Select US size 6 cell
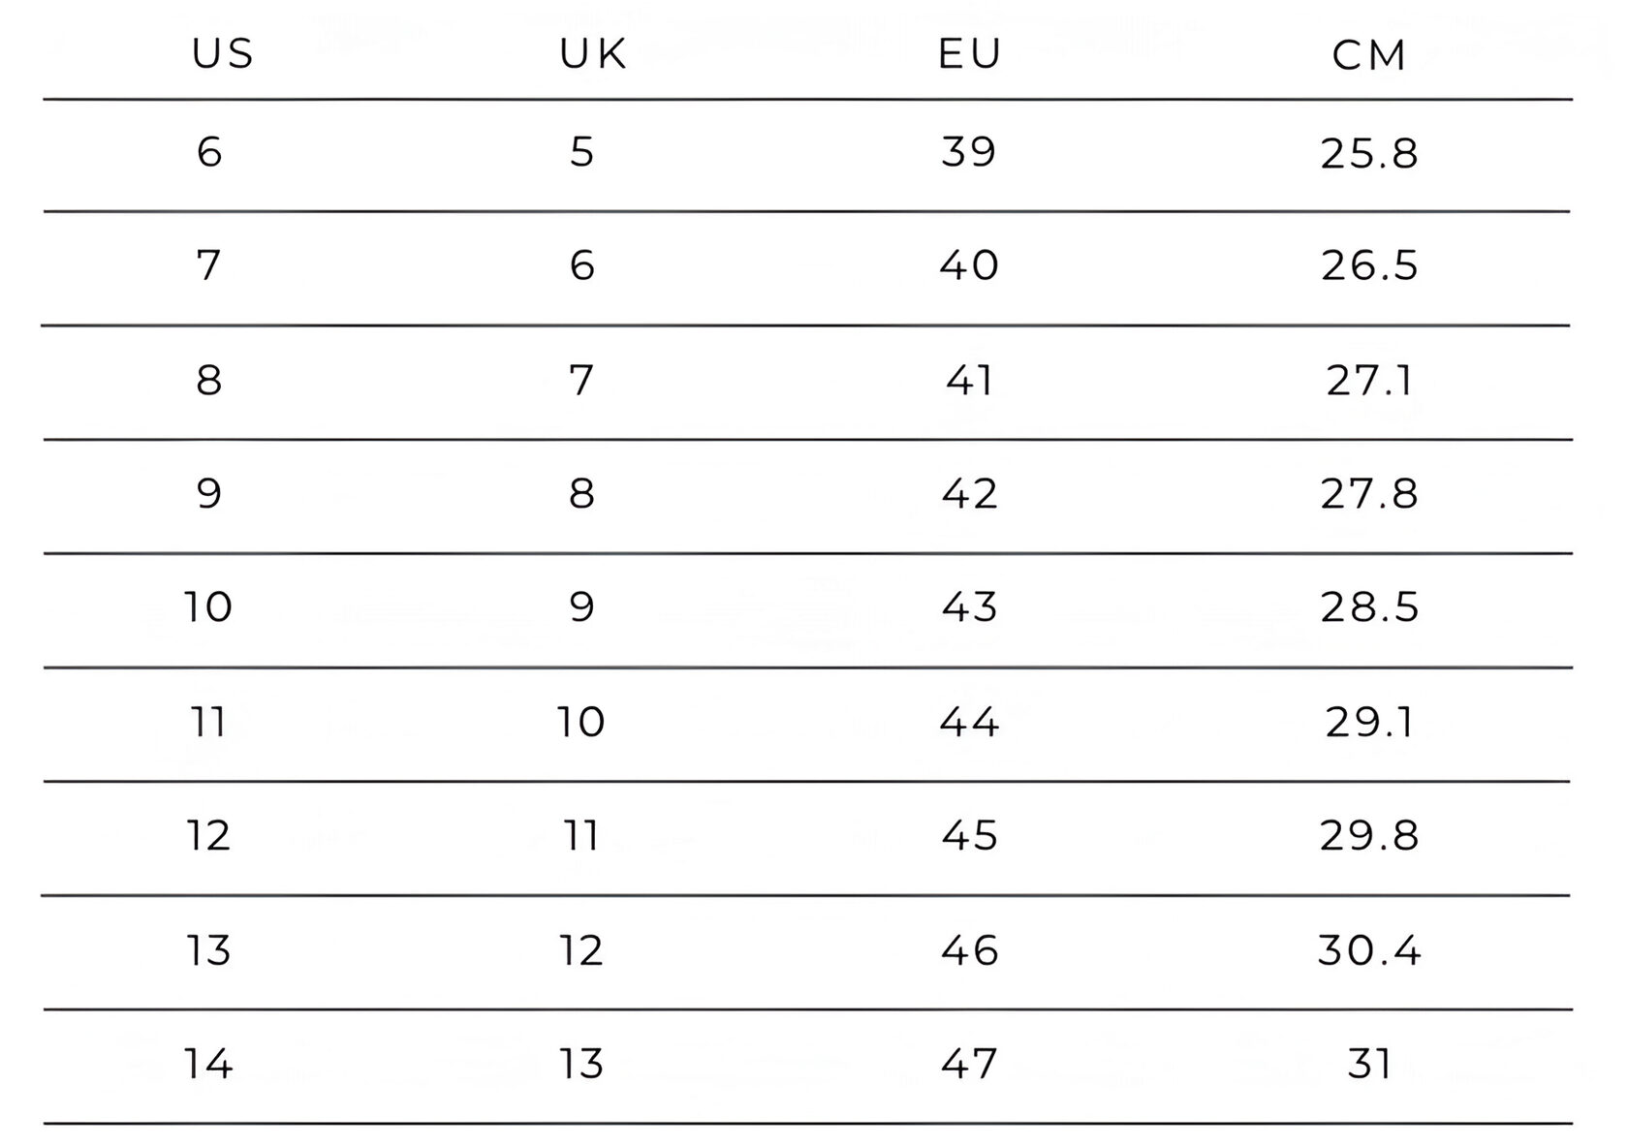Screen dimensions: 1628x1147 coord(209,152)
